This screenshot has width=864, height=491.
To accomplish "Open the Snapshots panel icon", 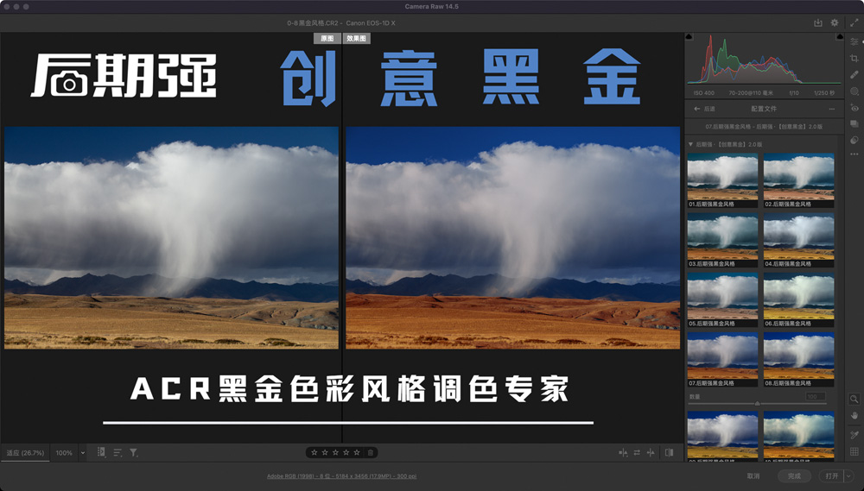I will tap(854, 124).
